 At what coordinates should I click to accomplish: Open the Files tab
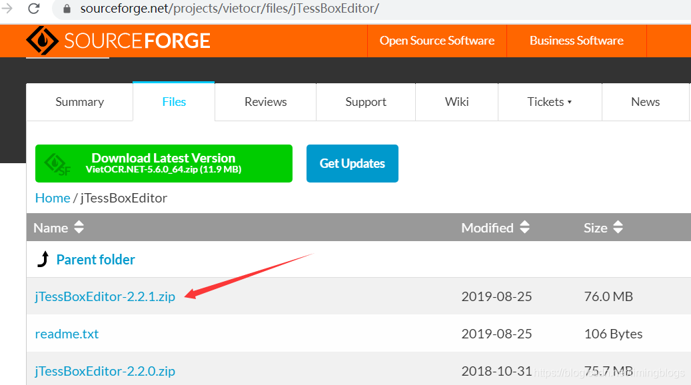tap(174, 102)
